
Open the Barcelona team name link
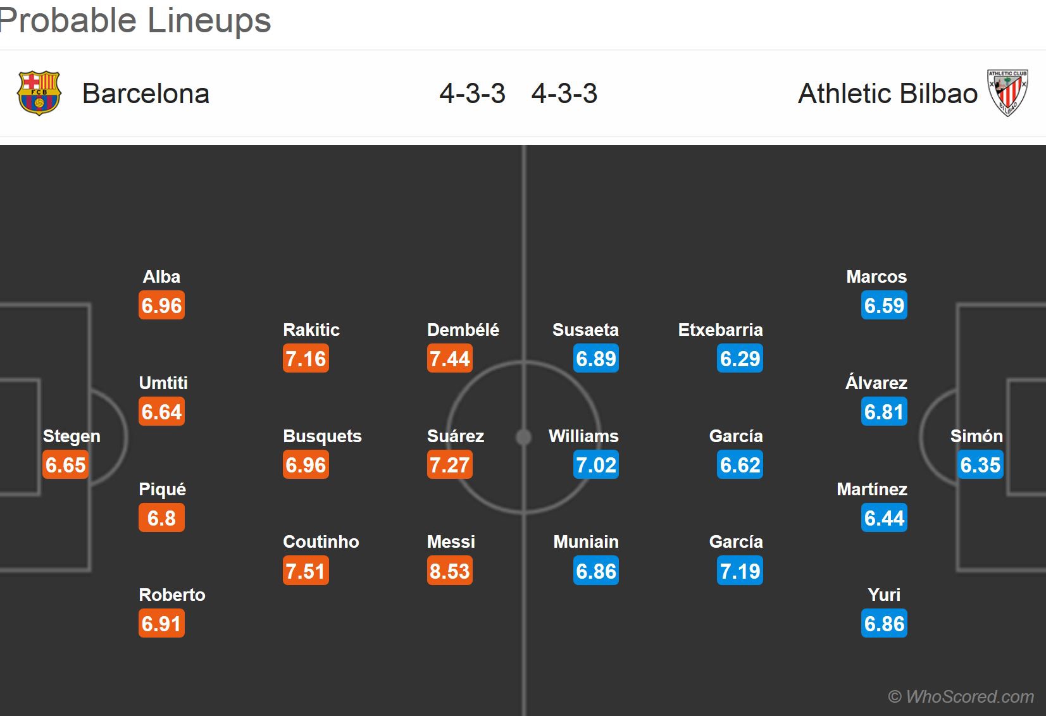146,94
